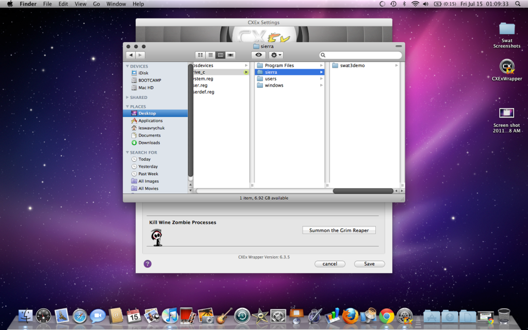Open Spotlight search in menu bar
Screen dimensions: 528x330
pyautogui.click(x=518, y=4)
